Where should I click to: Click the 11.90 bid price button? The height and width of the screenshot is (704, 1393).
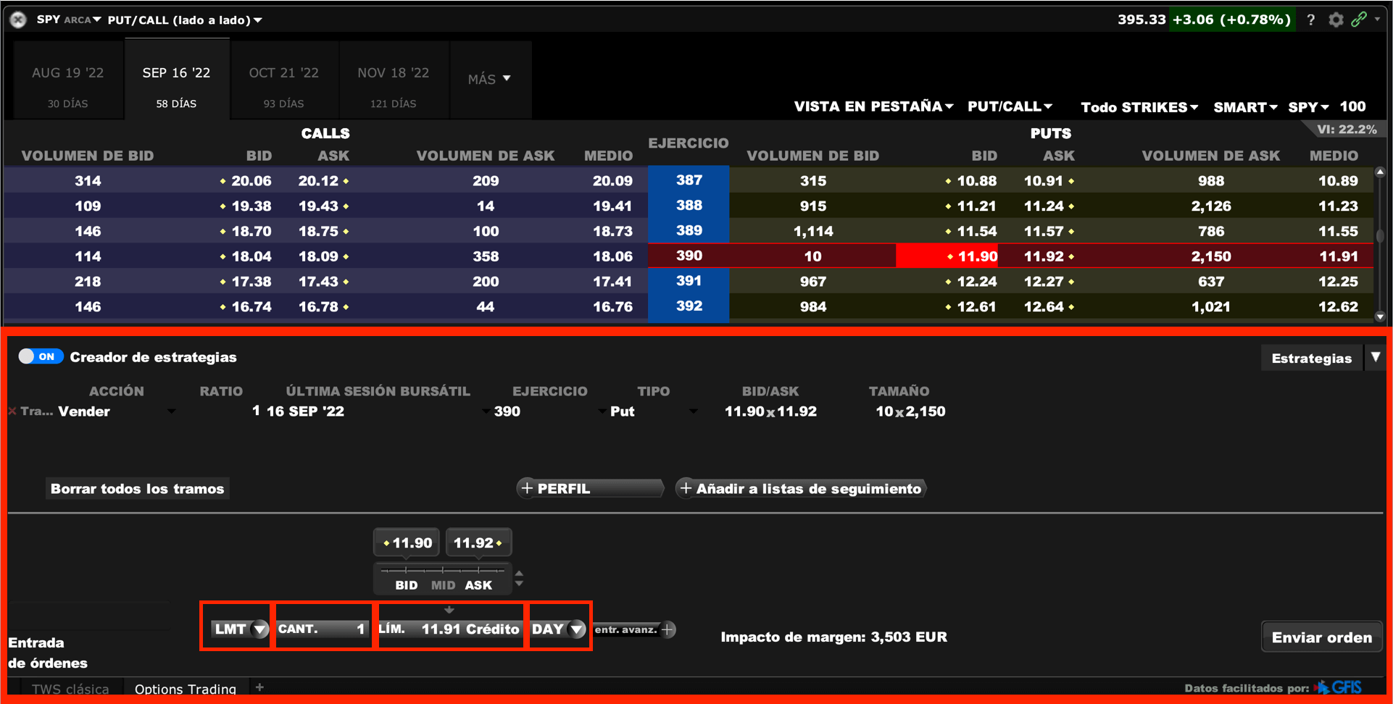[407, 542]
